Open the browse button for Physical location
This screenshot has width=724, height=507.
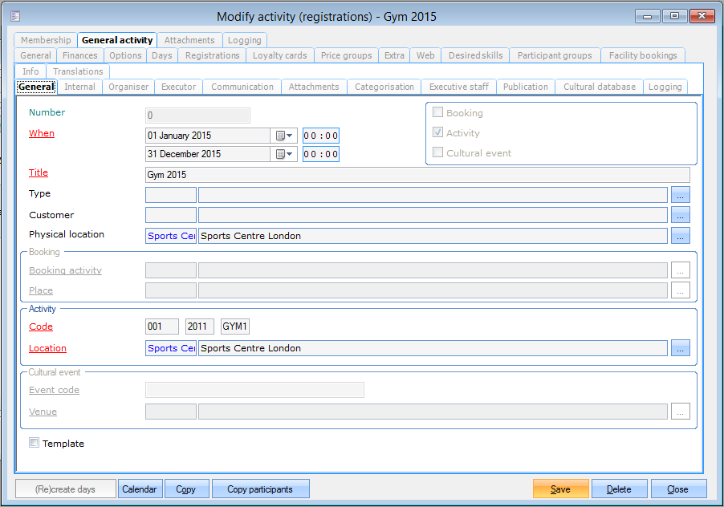coord(680,236)
